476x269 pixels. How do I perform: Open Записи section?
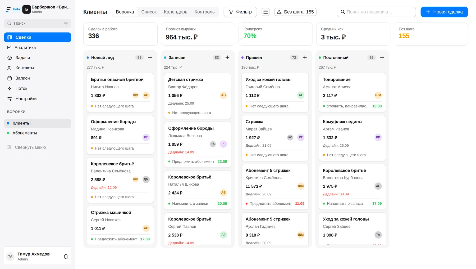tap(38, 78)
